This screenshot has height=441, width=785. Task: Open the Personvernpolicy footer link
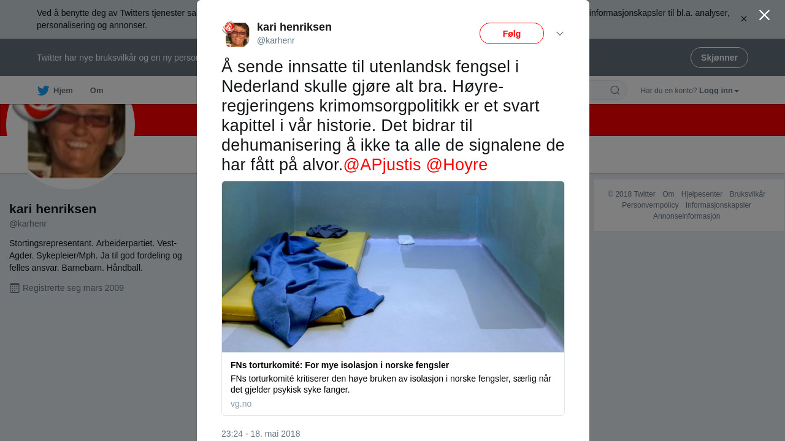pos(650,205)
